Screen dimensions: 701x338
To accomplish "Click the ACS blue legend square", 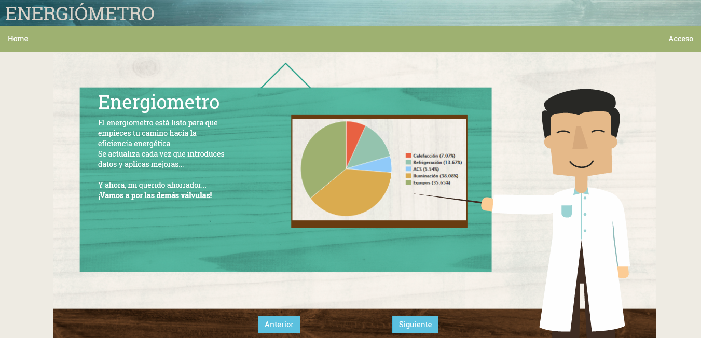I will (408, 169).
